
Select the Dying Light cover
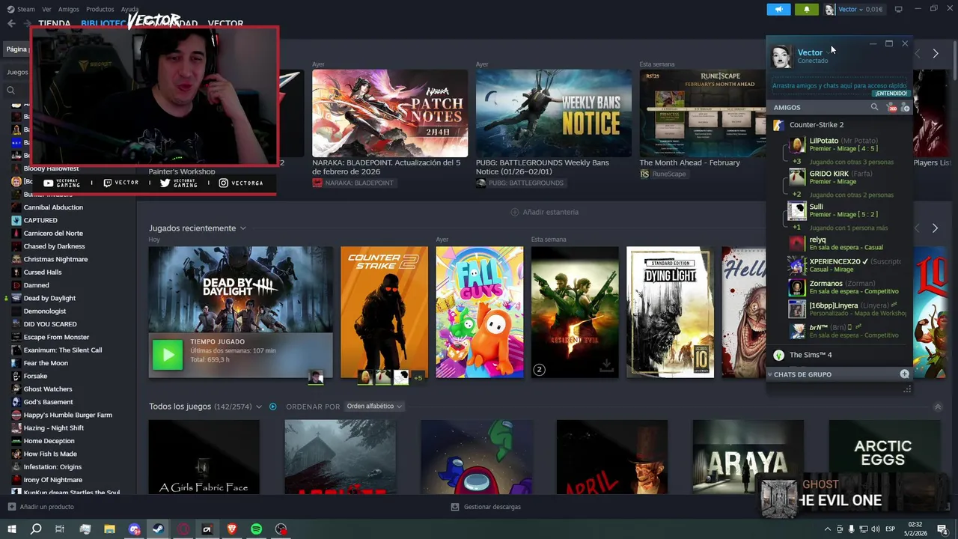click(x=670, y=312)
